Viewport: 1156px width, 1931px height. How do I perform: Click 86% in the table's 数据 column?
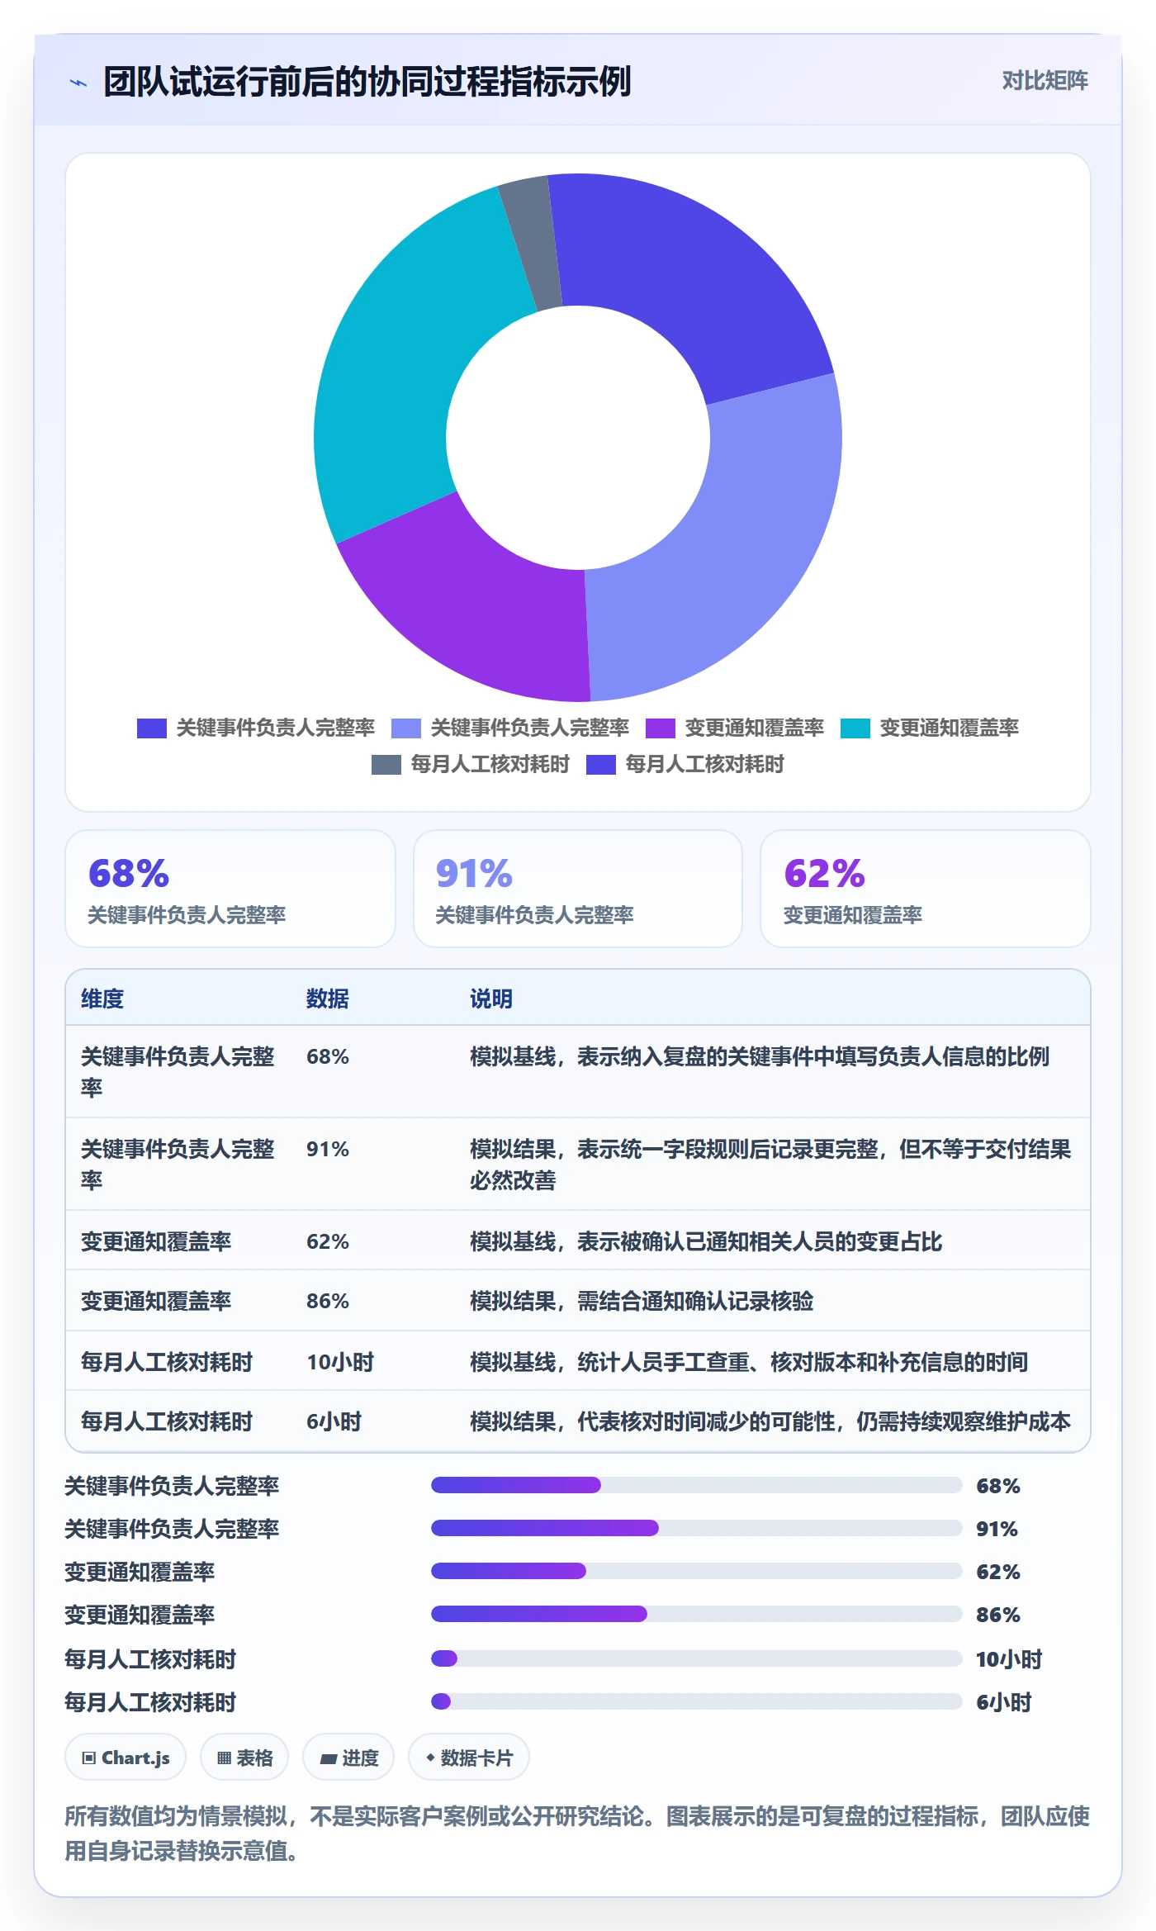click(328, 1301)
